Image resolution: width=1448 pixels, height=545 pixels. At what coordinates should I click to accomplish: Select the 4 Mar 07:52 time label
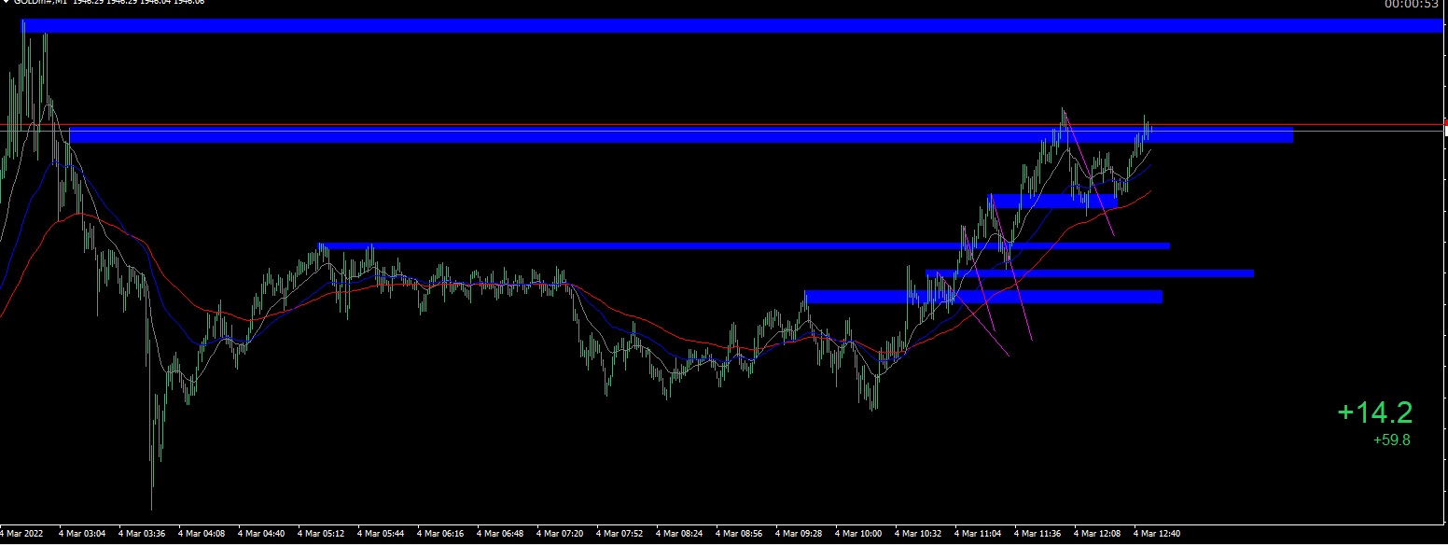pyautogui.click(x=620, y=534)
